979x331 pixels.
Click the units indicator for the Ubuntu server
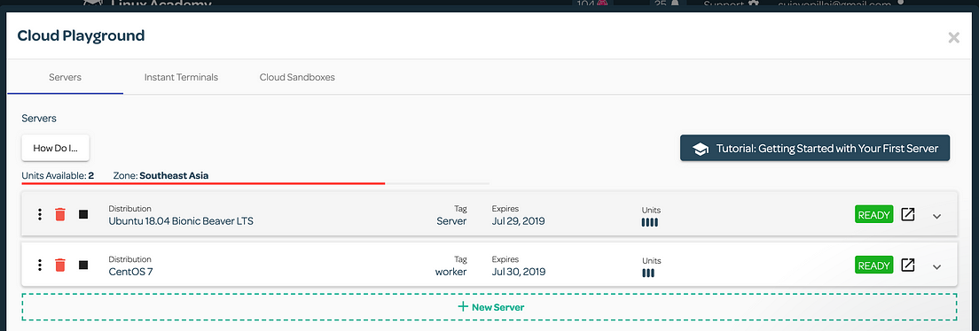coord(650,222)
